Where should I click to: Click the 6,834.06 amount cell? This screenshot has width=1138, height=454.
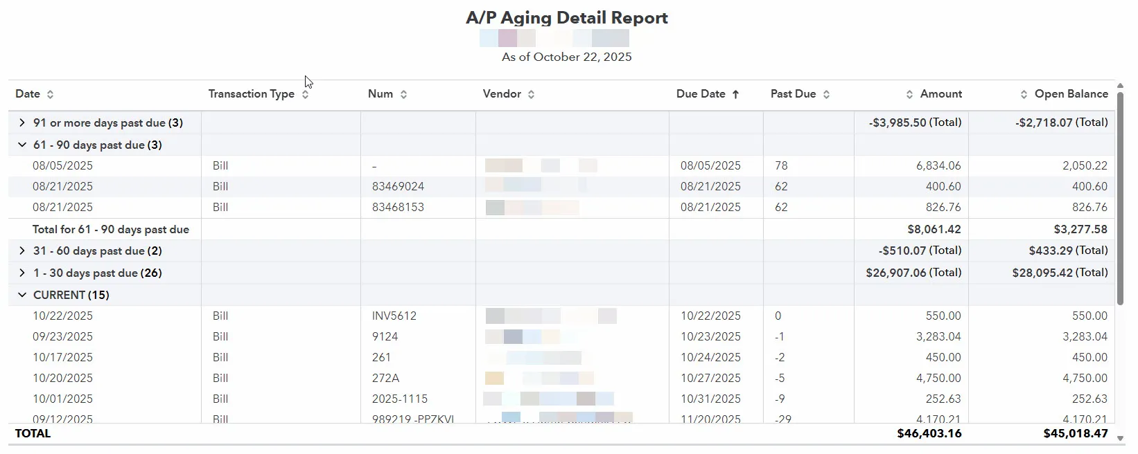938,165
